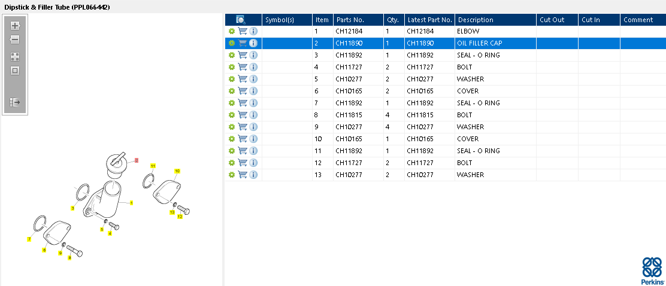Click gear icon for item 12 BOLT
Viewport: 666px width, 286px height.
click(x=232, y=163)
